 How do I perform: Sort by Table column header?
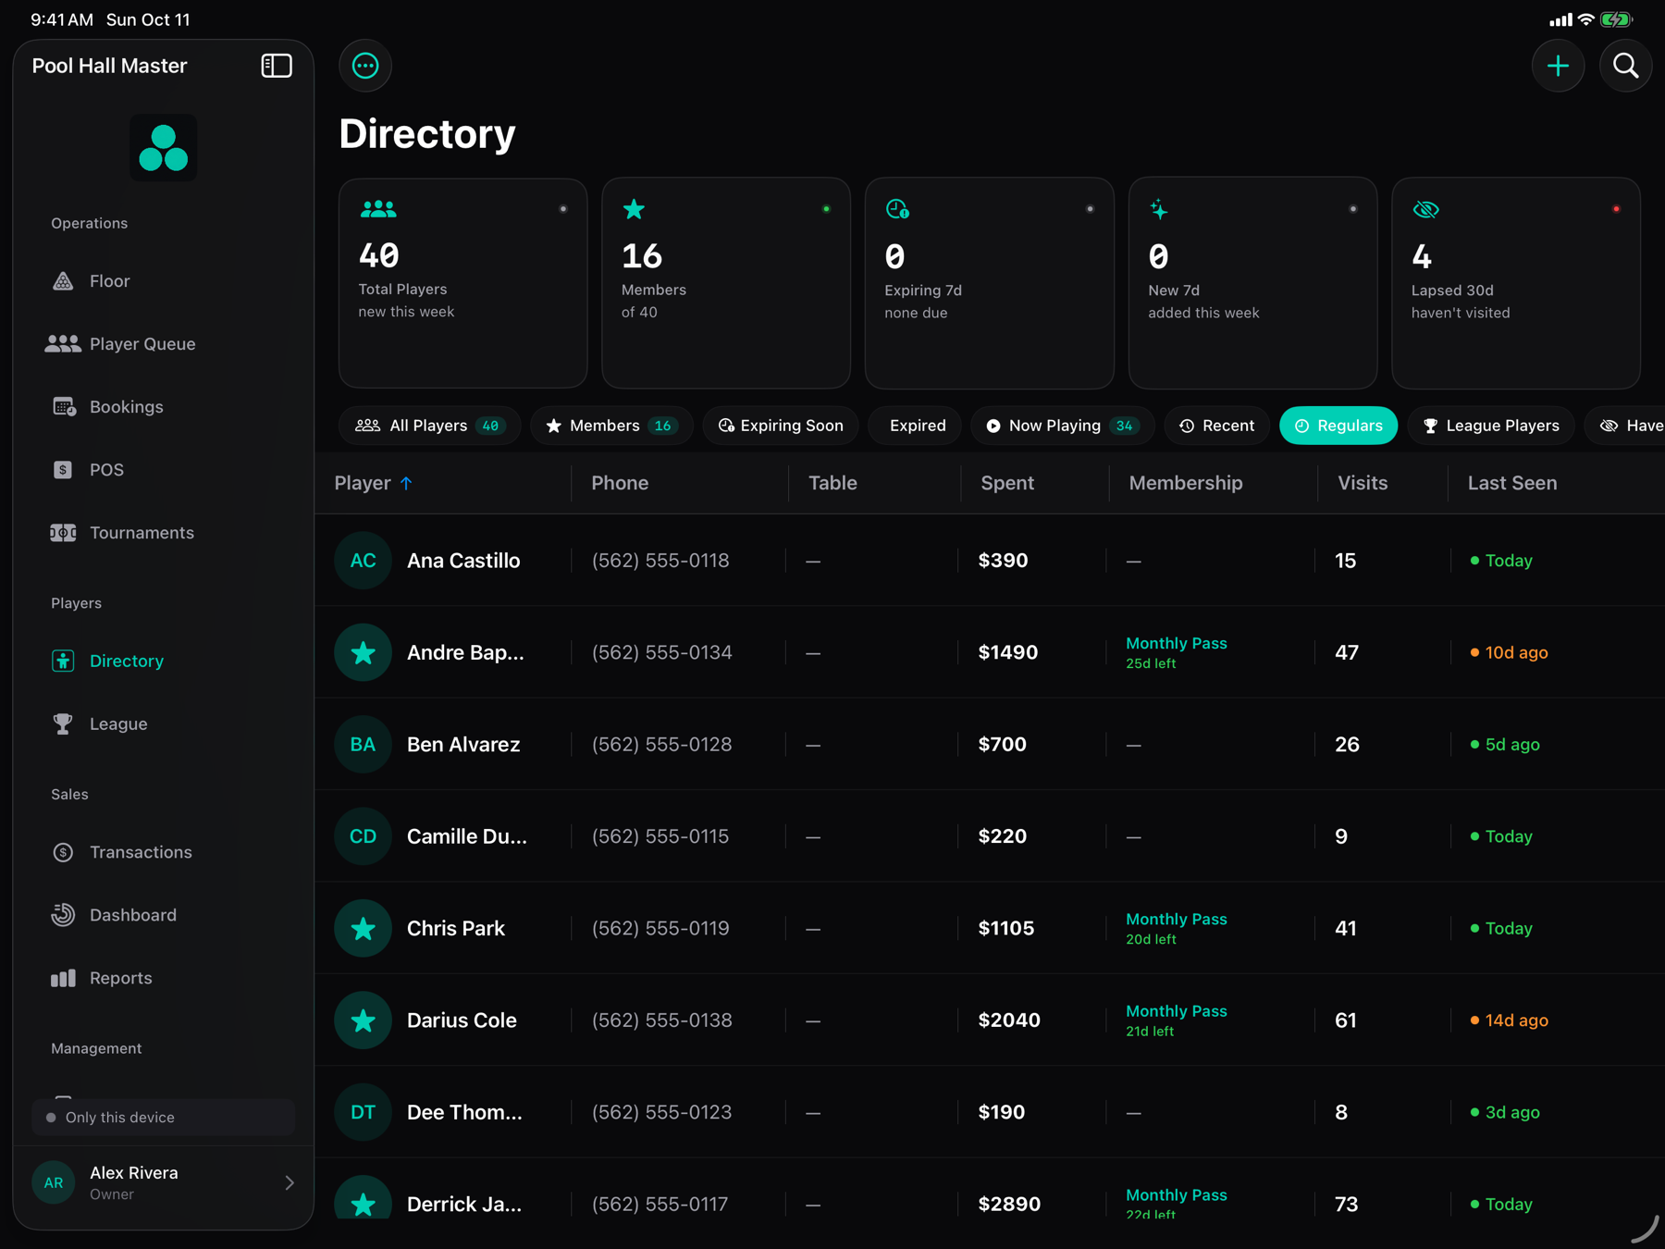pos(832,483)
